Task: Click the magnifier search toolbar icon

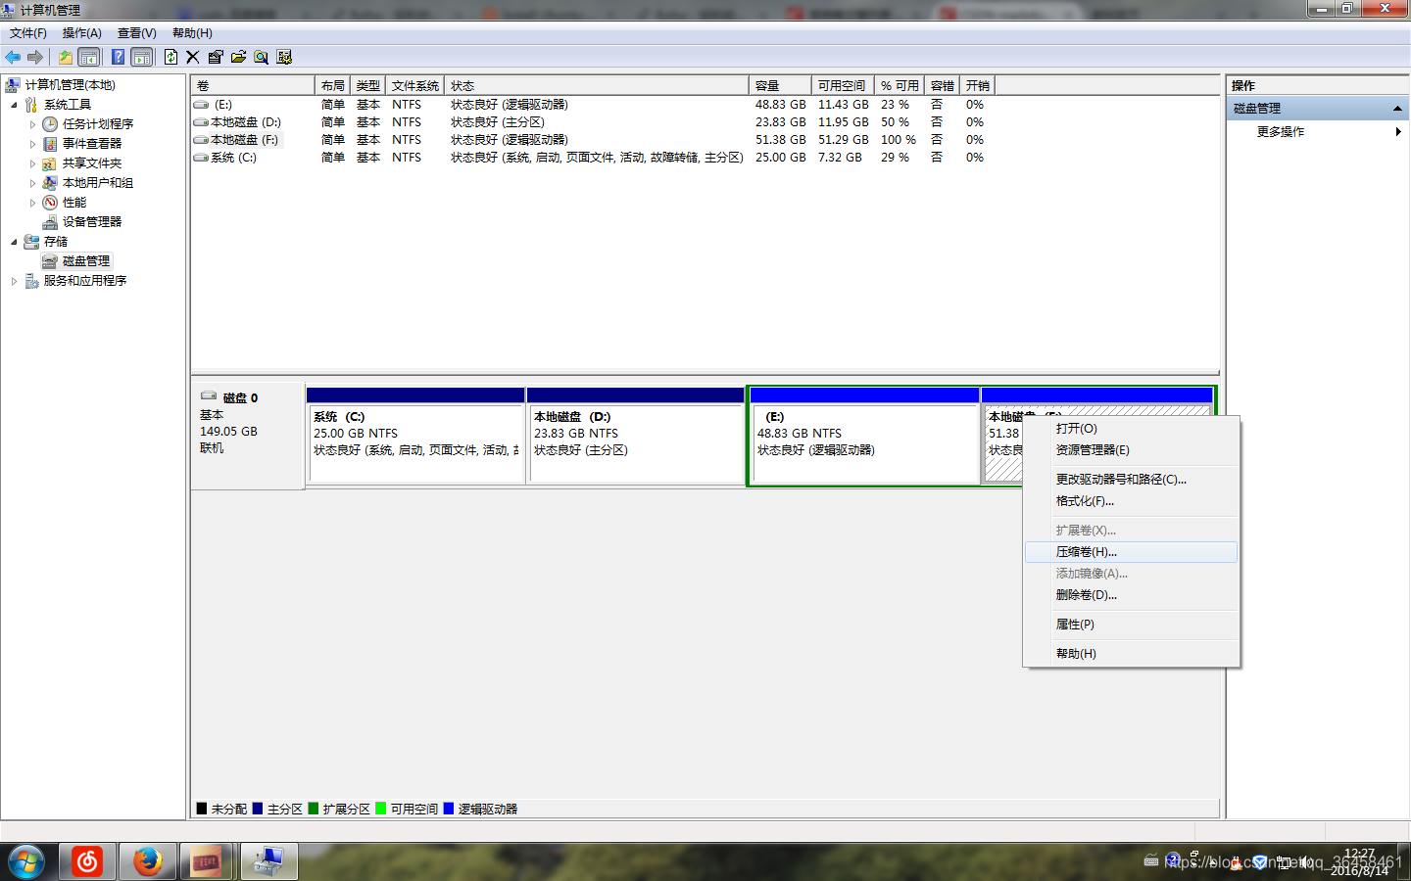Action: [261, 57]
